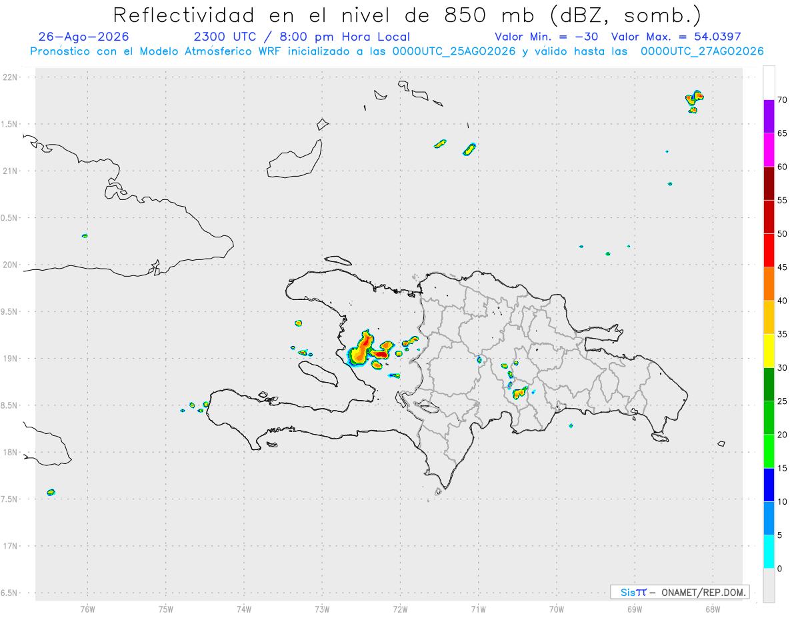
Task: Click the '75W' longitude tick label
Action: (166, 609)
